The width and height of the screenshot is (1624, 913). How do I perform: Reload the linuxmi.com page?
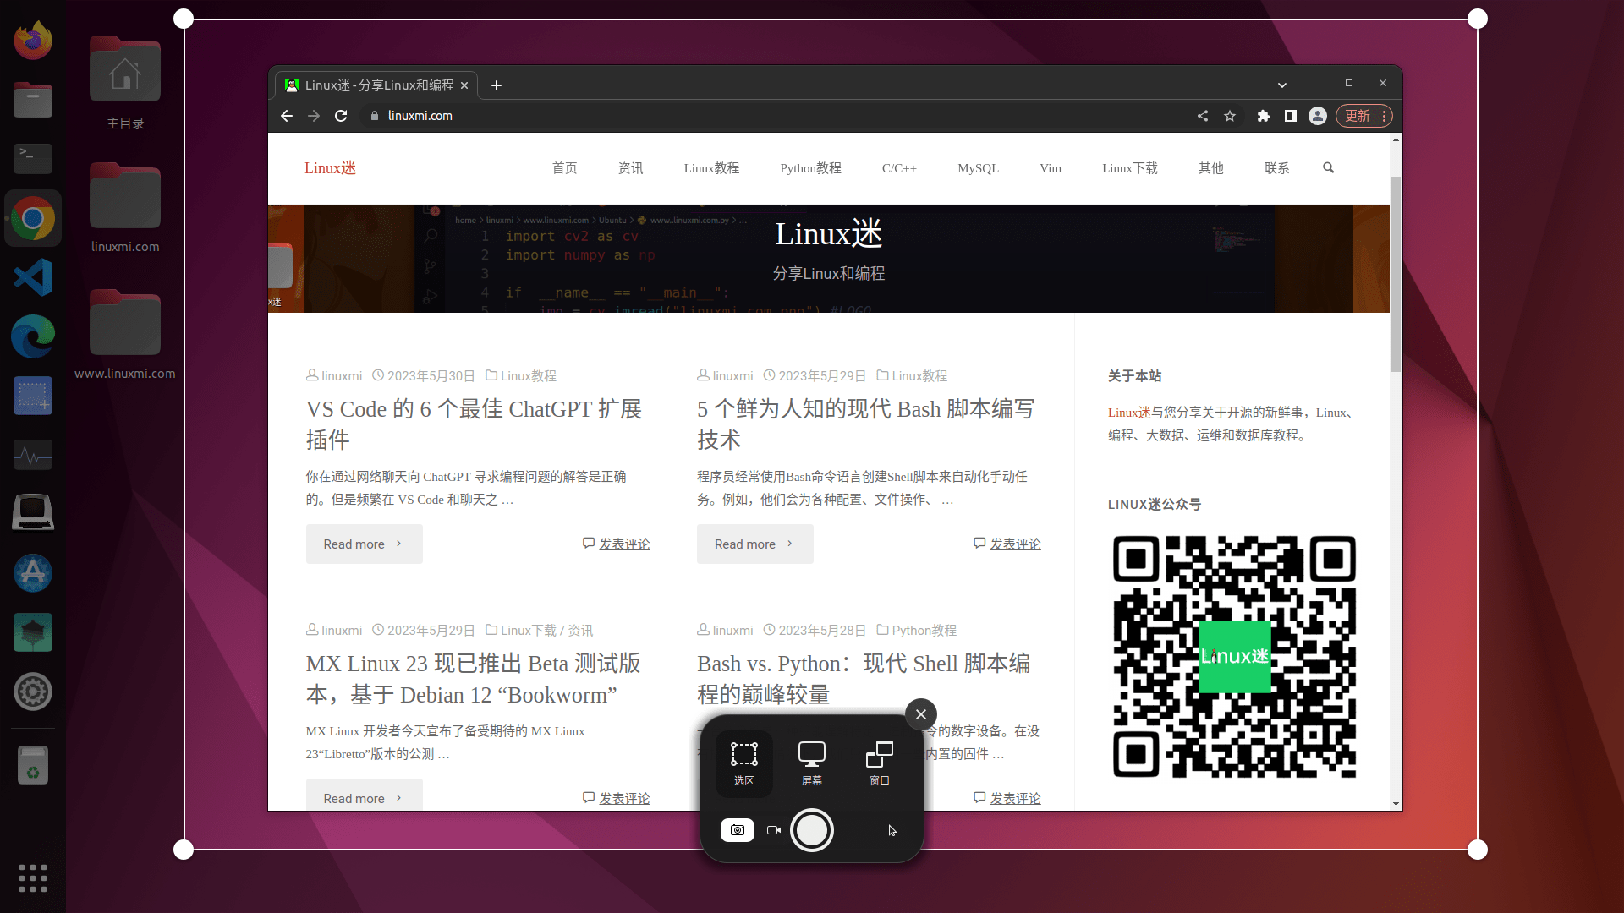tap(341, 116)
